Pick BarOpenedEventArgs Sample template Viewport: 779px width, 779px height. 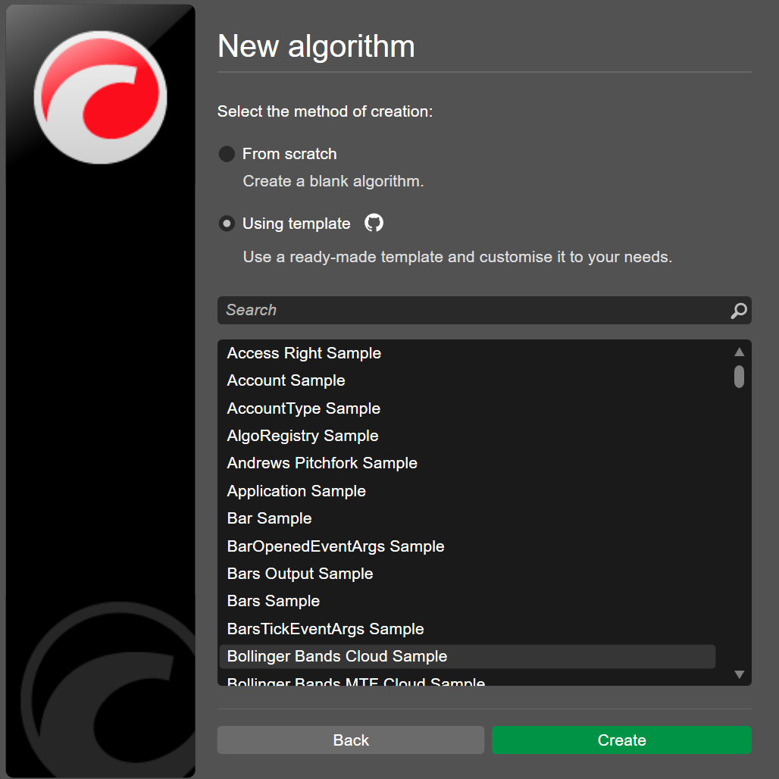(335, 546)
